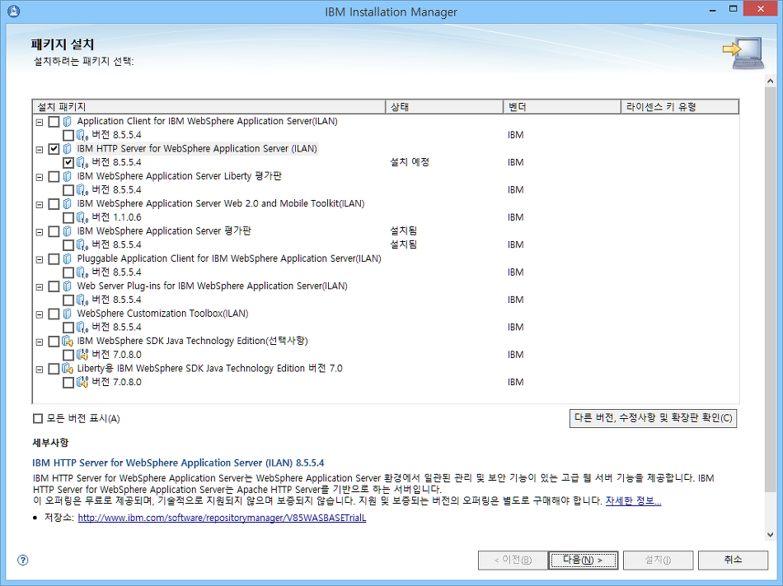Click version icon under WebSphere Customization Toolbox
Screen dimensions: 783x586
pyautogui.click(x=82, y=328)
